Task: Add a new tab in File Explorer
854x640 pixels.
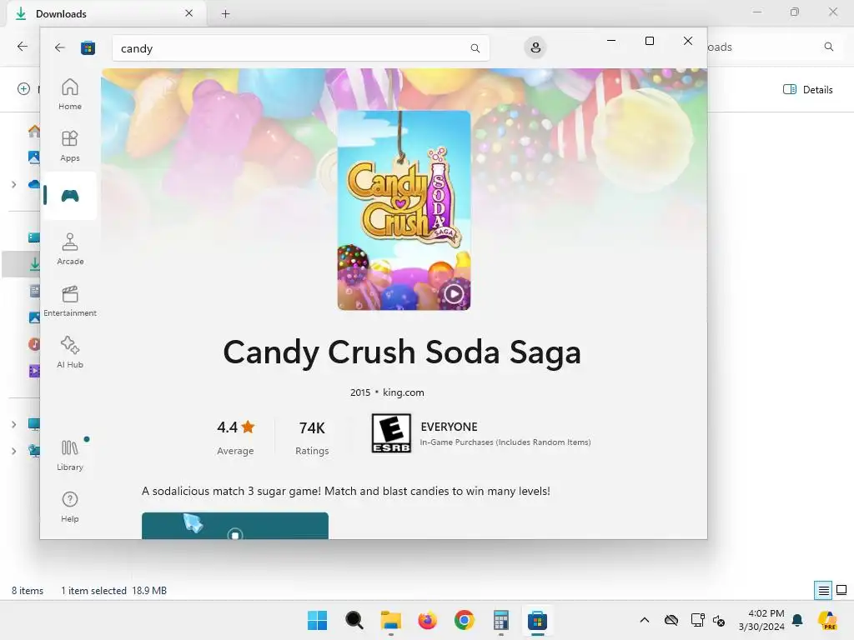Action: pyautogui.click(x=225, y=13)
